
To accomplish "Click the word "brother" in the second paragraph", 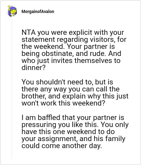I will [x=34, y=96].
